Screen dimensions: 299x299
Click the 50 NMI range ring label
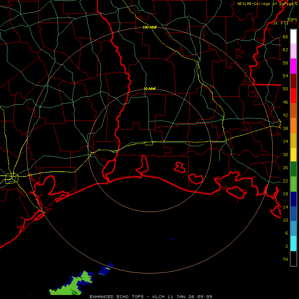(149, 89)
